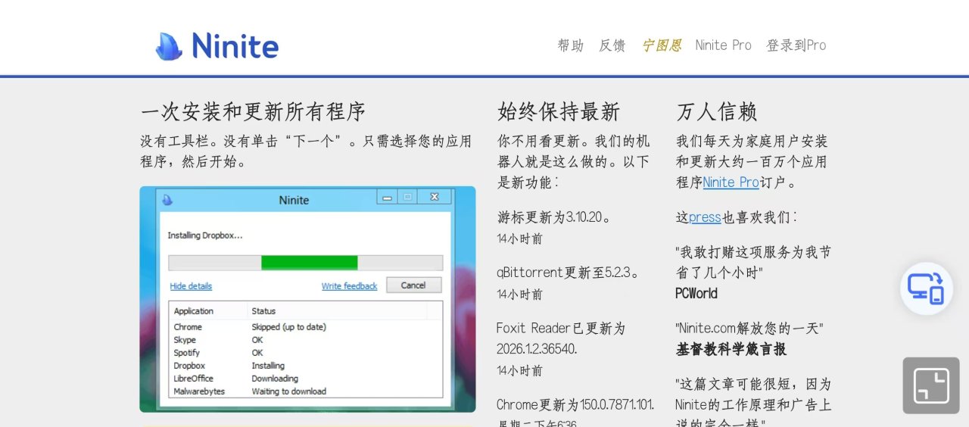
Task: Go to Ninite Pro in header
Action: point(724,45)
